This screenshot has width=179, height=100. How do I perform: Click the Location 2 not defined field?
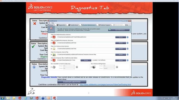click(103, 60)
